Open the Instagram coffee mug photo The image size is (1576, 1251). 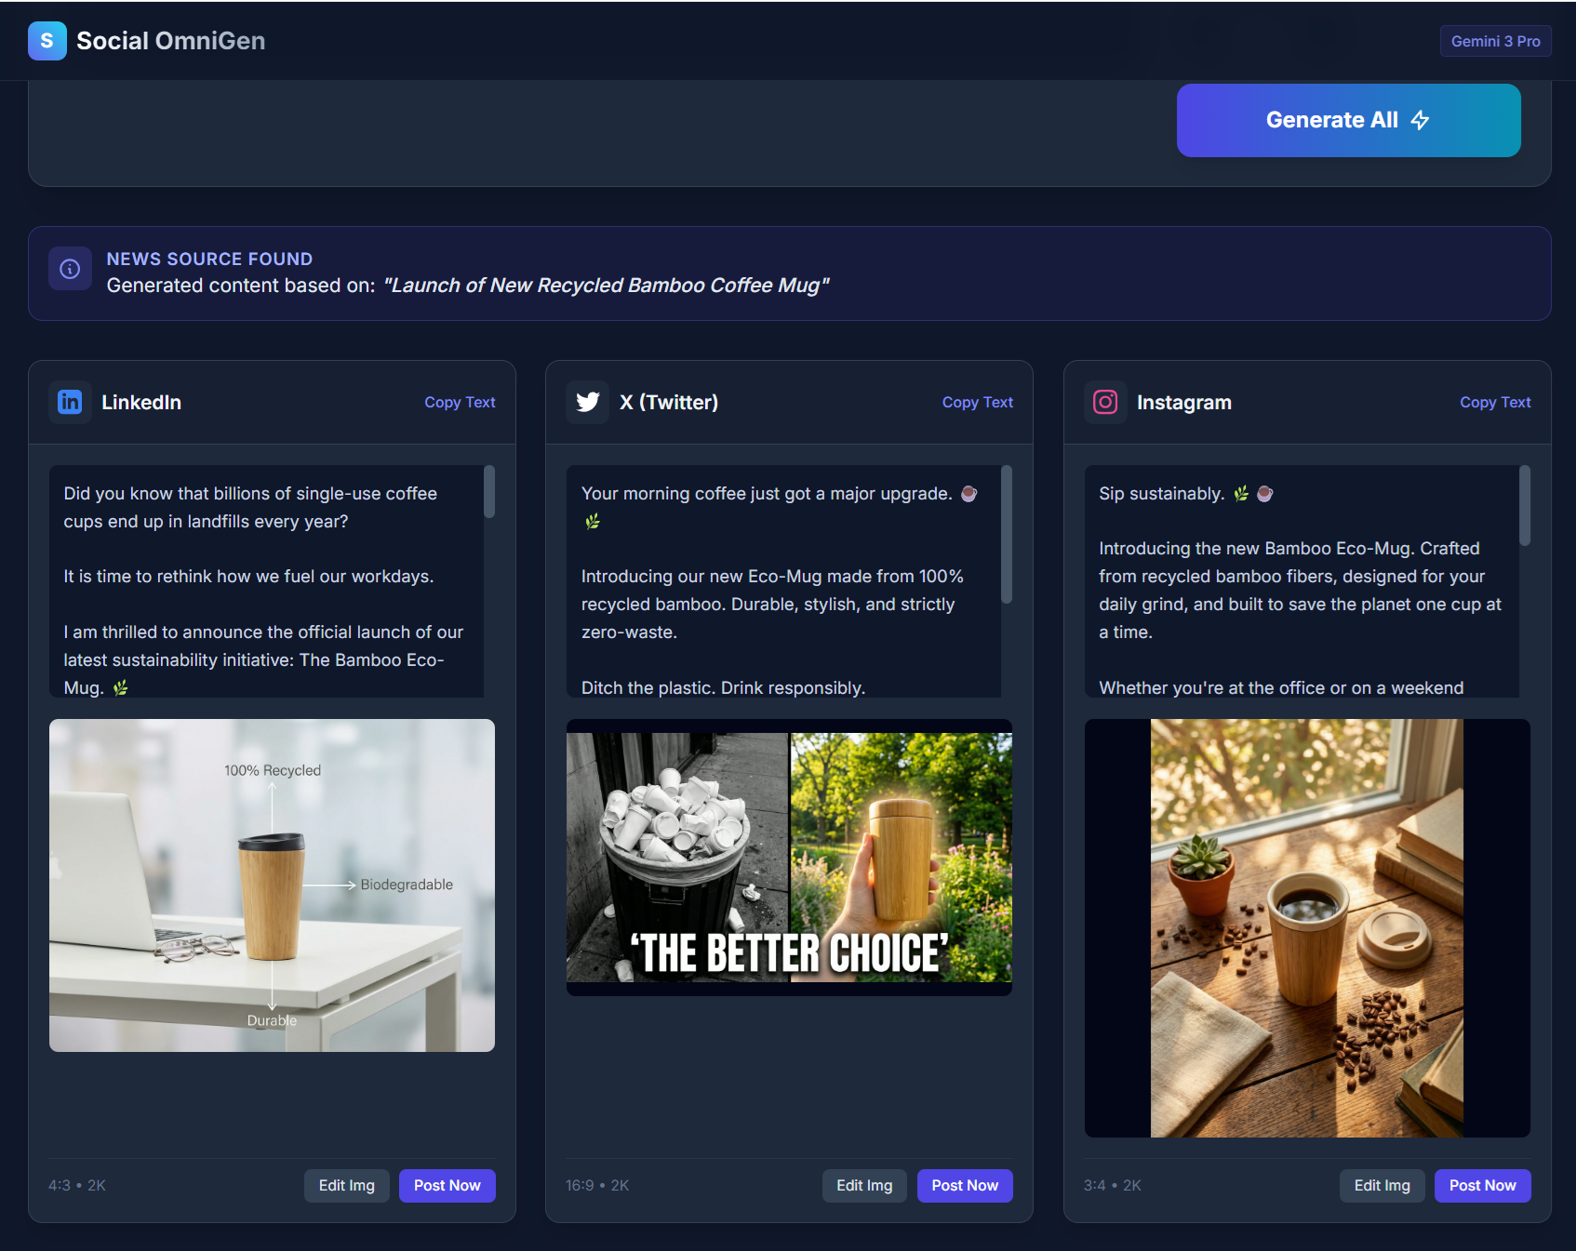pyautogui.click(x=1307, y=928)
